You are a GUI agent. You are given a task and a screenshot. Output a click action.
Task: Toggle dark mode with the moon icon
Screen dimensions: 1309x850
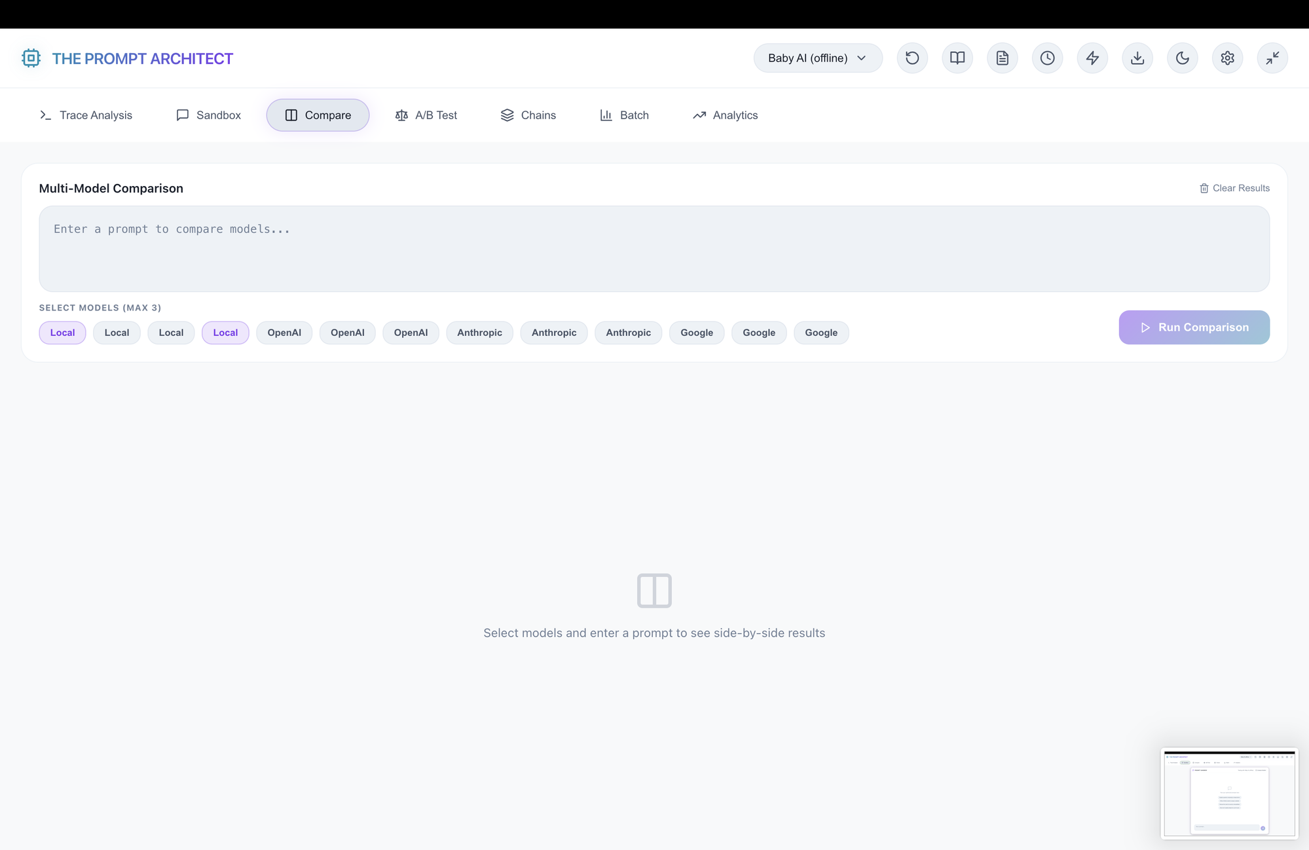1183,58
